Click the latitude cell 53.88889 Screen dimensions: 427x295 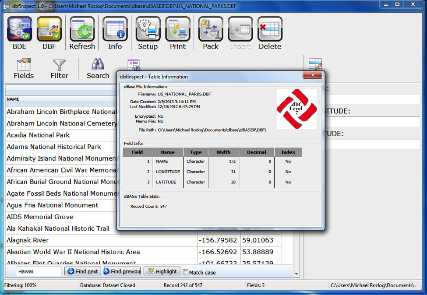[x=261, y=252]
